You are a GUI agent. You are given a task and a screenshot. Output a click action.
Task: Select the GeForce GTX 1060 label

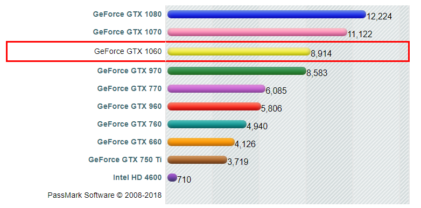[x=128, y=51]
